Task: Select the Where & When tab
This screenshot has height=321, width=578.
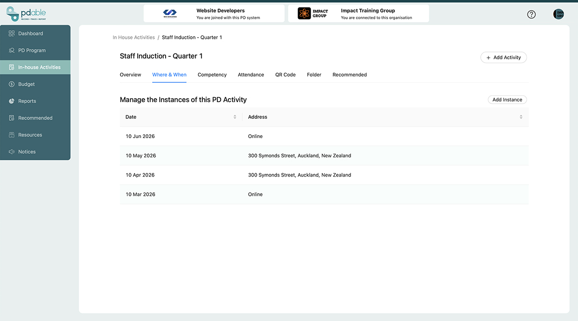Action: [169, 75]
